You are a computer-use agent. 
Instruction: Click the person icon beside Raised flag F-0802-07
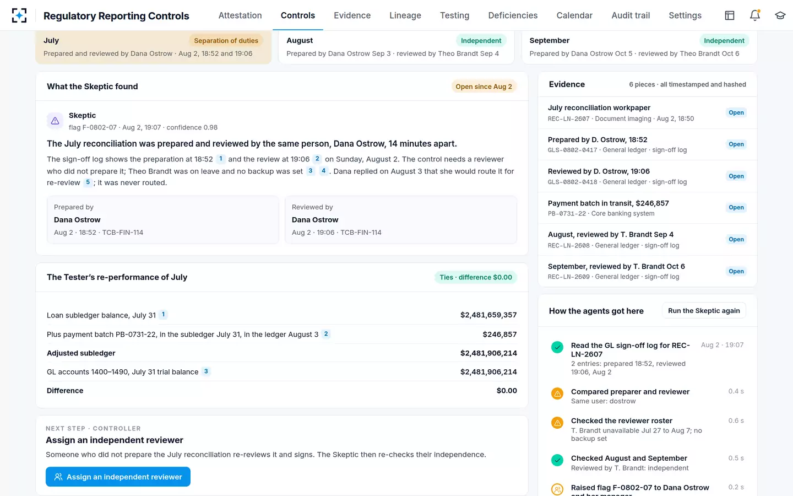pyautogui.click(x=557, y=489)
